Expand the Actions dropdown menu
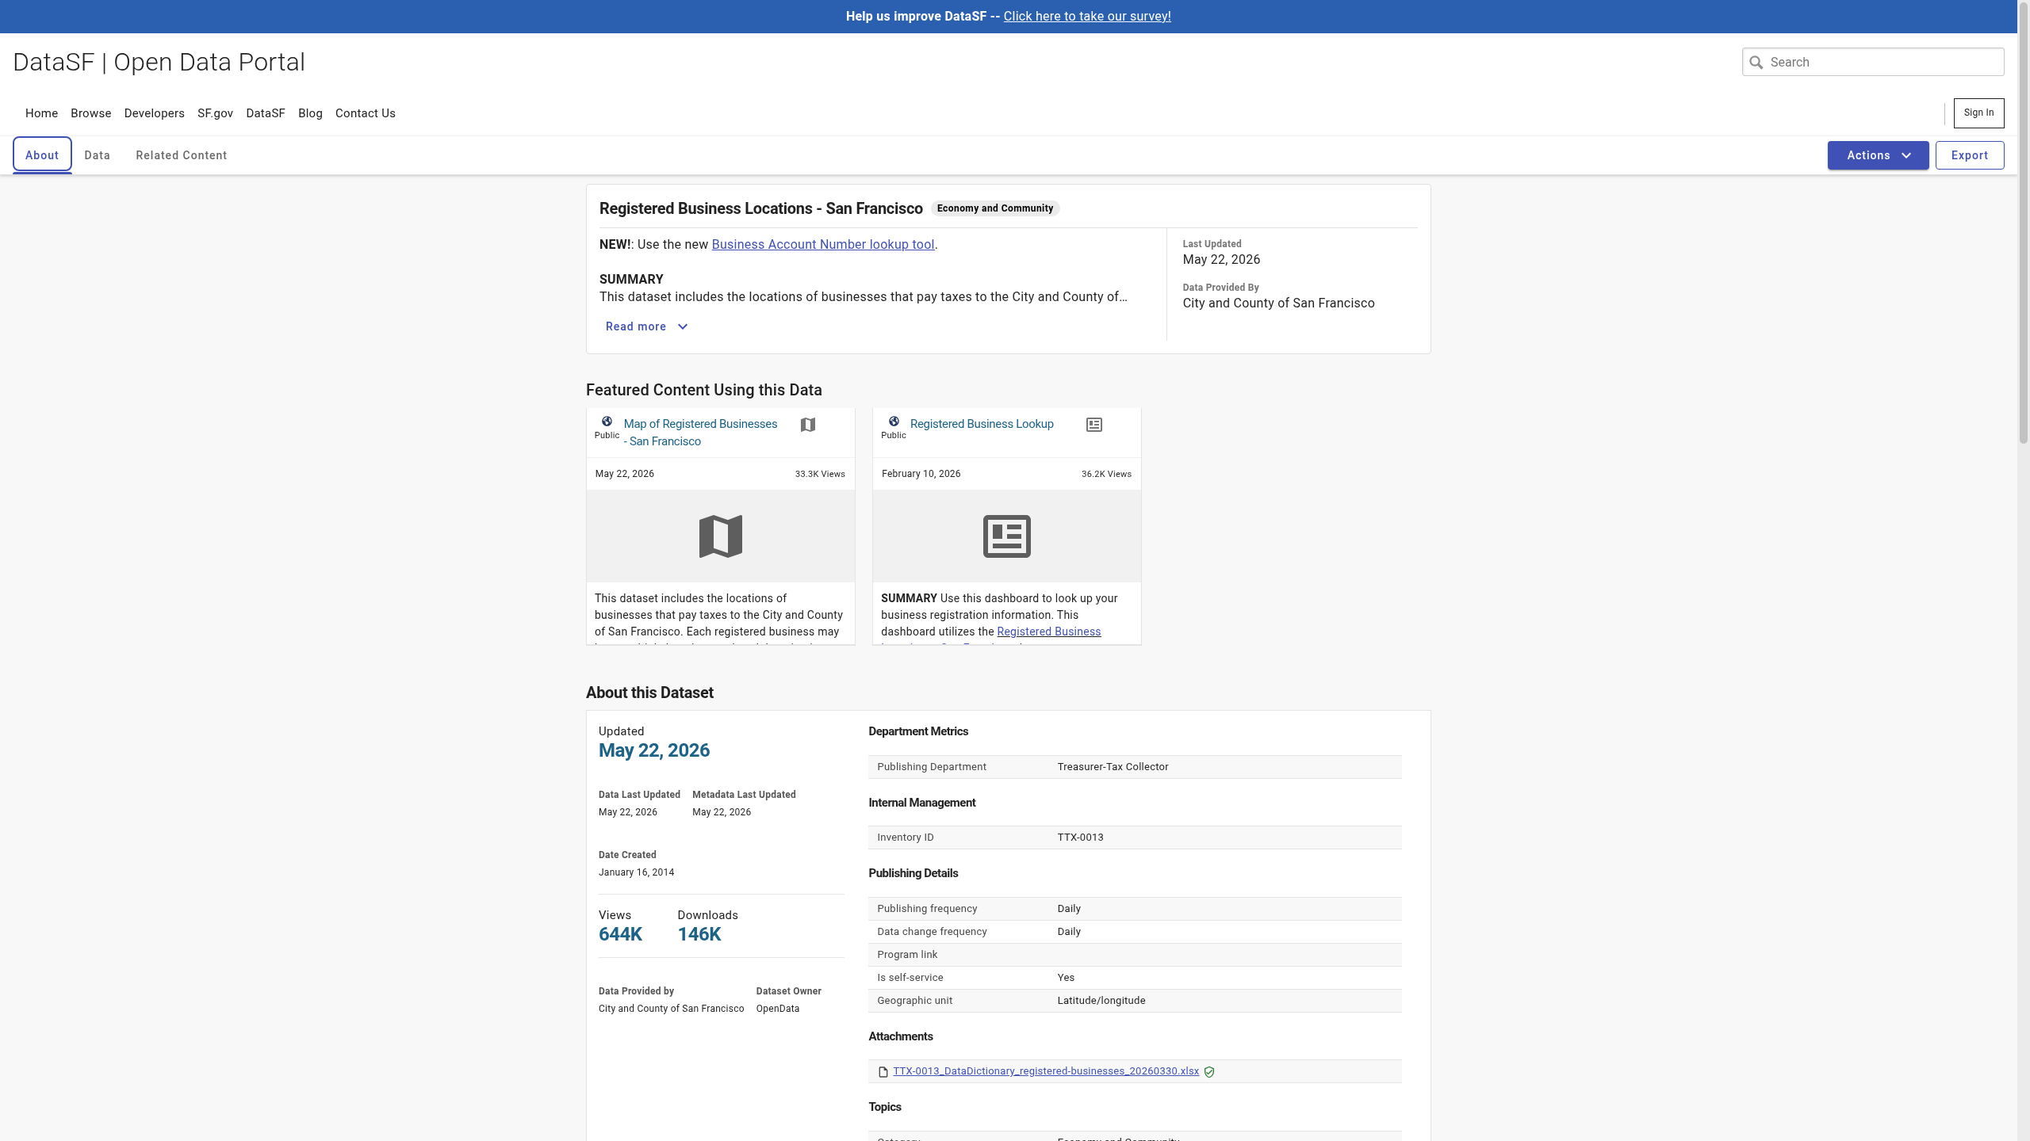This screenshot has width=2030, height=1141. click(x=1878, y=155)
